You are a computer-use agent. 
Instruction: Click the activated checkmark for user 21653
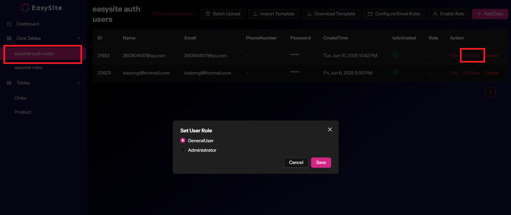point(395,55)
